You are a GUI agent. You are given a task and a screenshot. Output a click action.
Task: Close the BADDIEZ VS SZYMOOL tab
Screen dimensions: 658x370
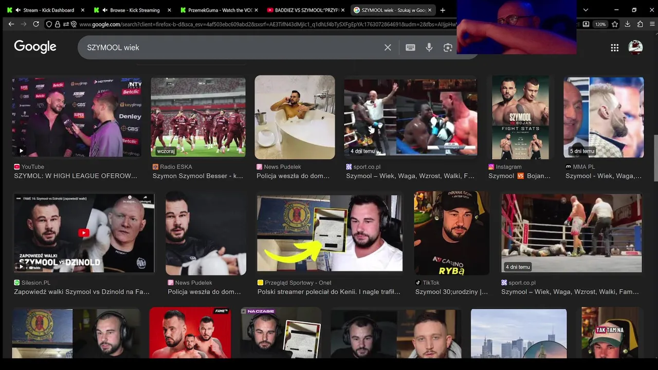coord(343,10)
